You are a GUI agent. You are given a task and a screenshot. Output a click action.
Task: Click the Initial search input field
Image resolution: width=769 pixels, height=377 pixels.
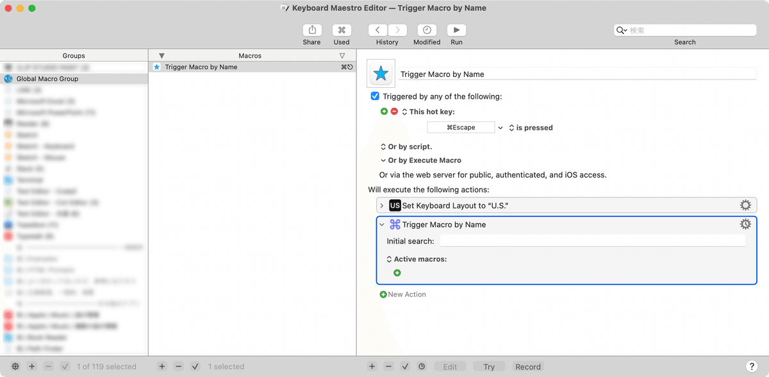pos(592,241)
